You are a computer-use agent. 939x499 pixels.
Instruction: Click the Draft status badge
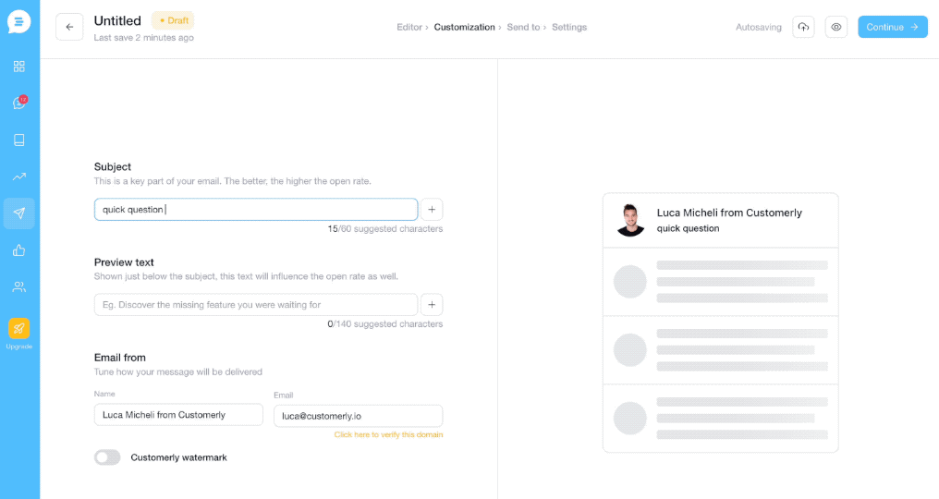[173, 20]
